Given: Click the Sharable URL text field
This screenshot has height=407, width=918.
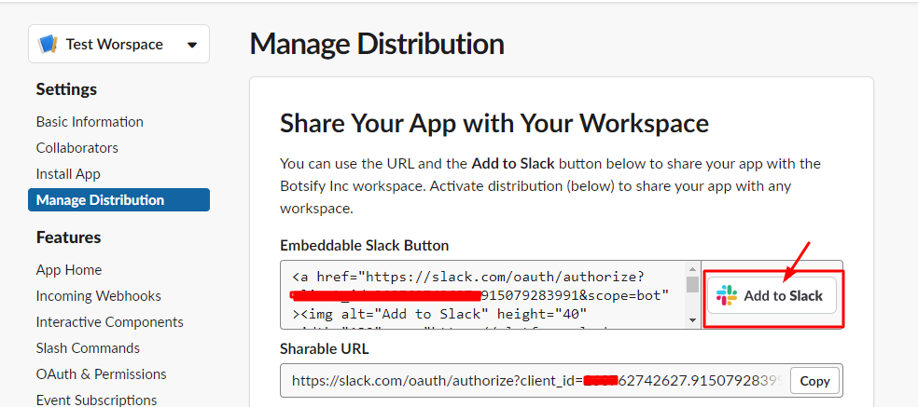Looking at the screenshot, I should tap(534, 381).
